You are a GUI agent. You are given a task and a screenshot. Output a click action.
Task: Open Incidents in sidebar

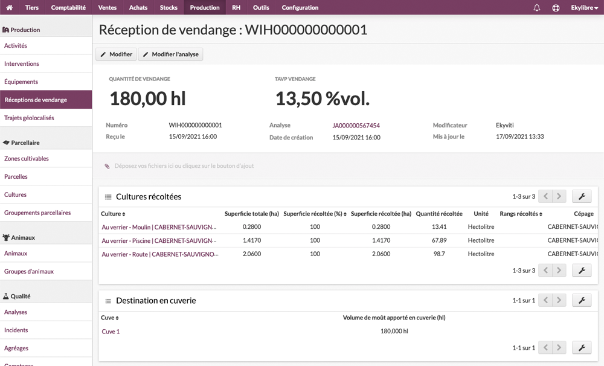click(x=46, y=330)
